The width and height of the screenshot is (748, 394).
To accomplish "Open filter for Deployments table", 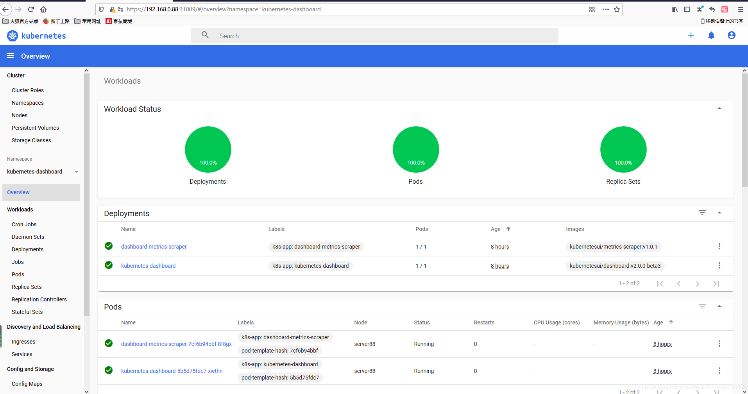I will pyautogui.click(x=702, y=213).
